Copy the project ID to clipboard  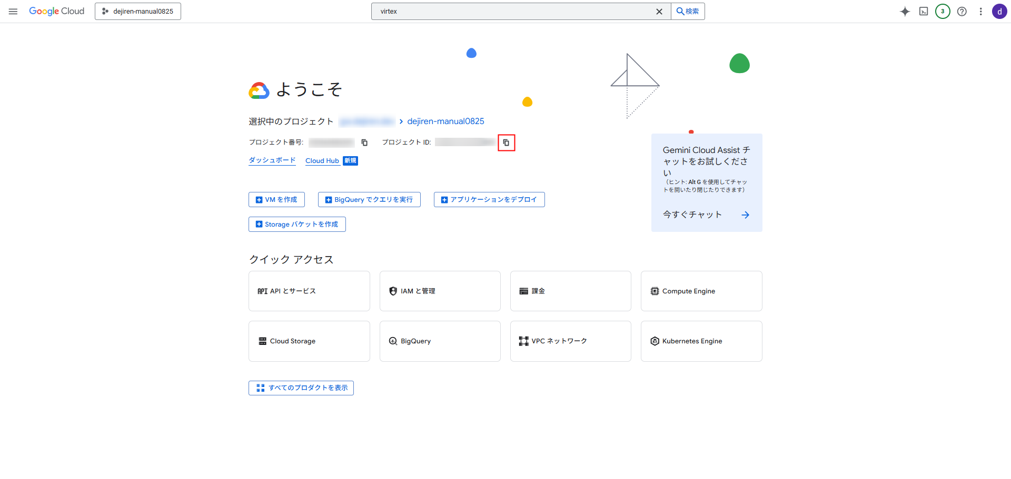pyautogui.click(x=506, y=142)
